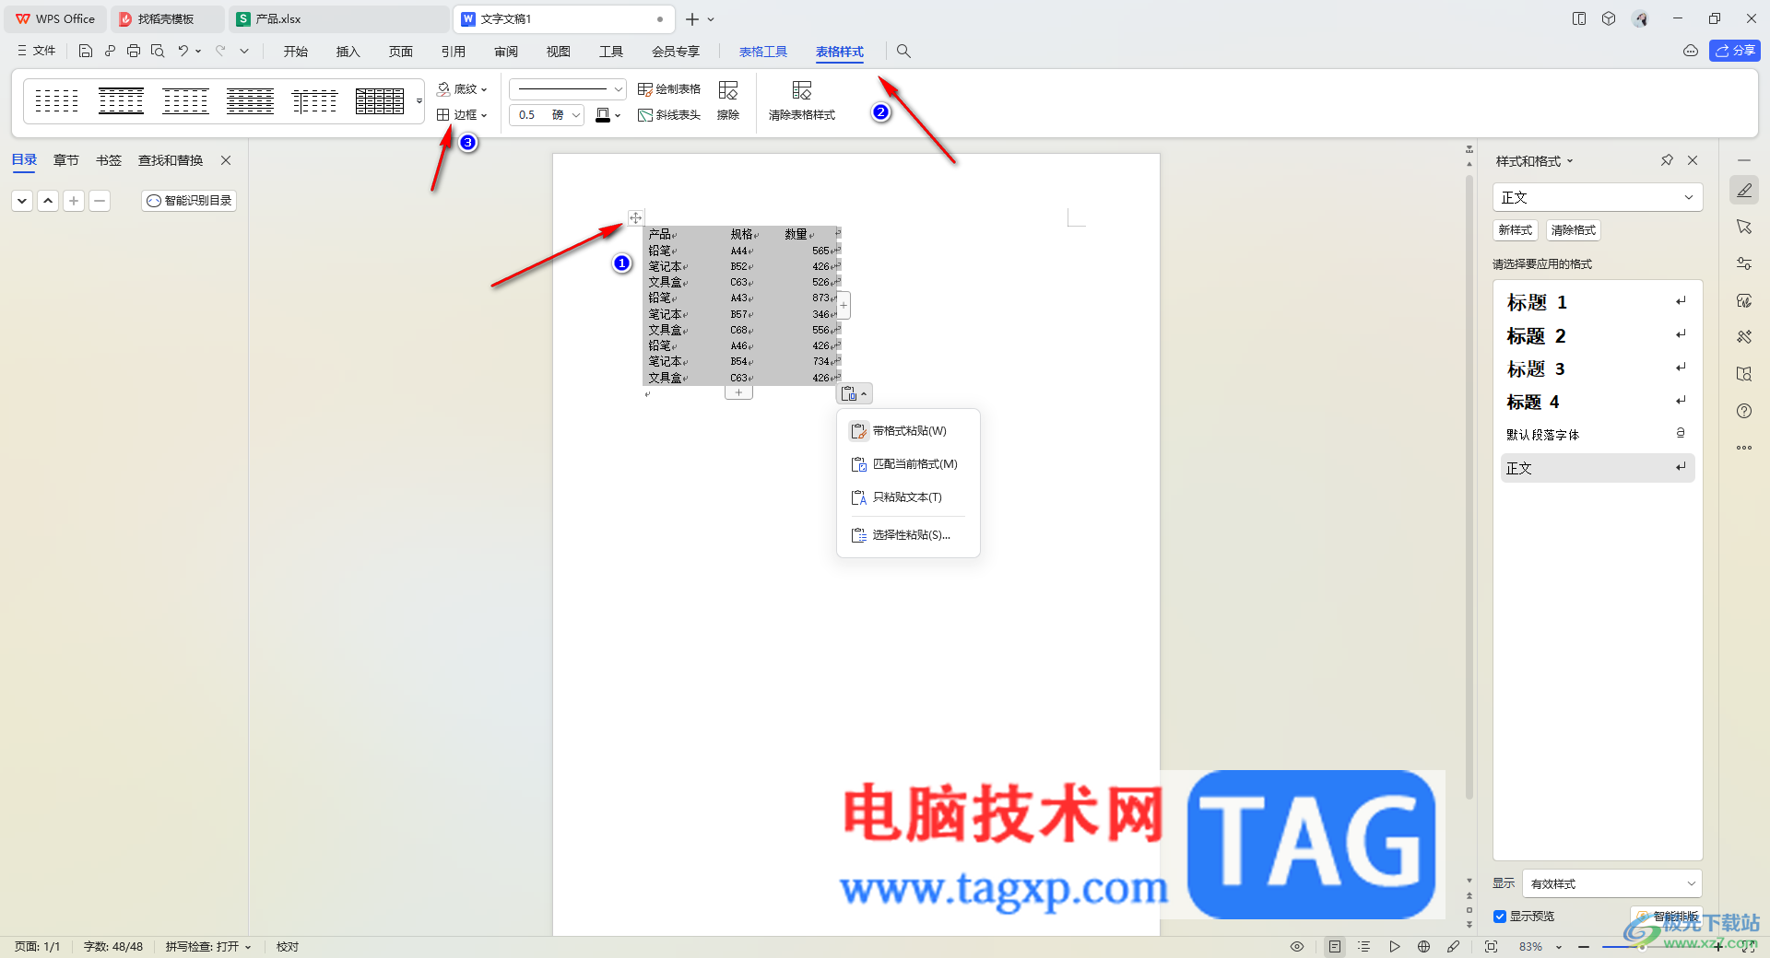Apply the 标题 3 style

pos(1597,368)
